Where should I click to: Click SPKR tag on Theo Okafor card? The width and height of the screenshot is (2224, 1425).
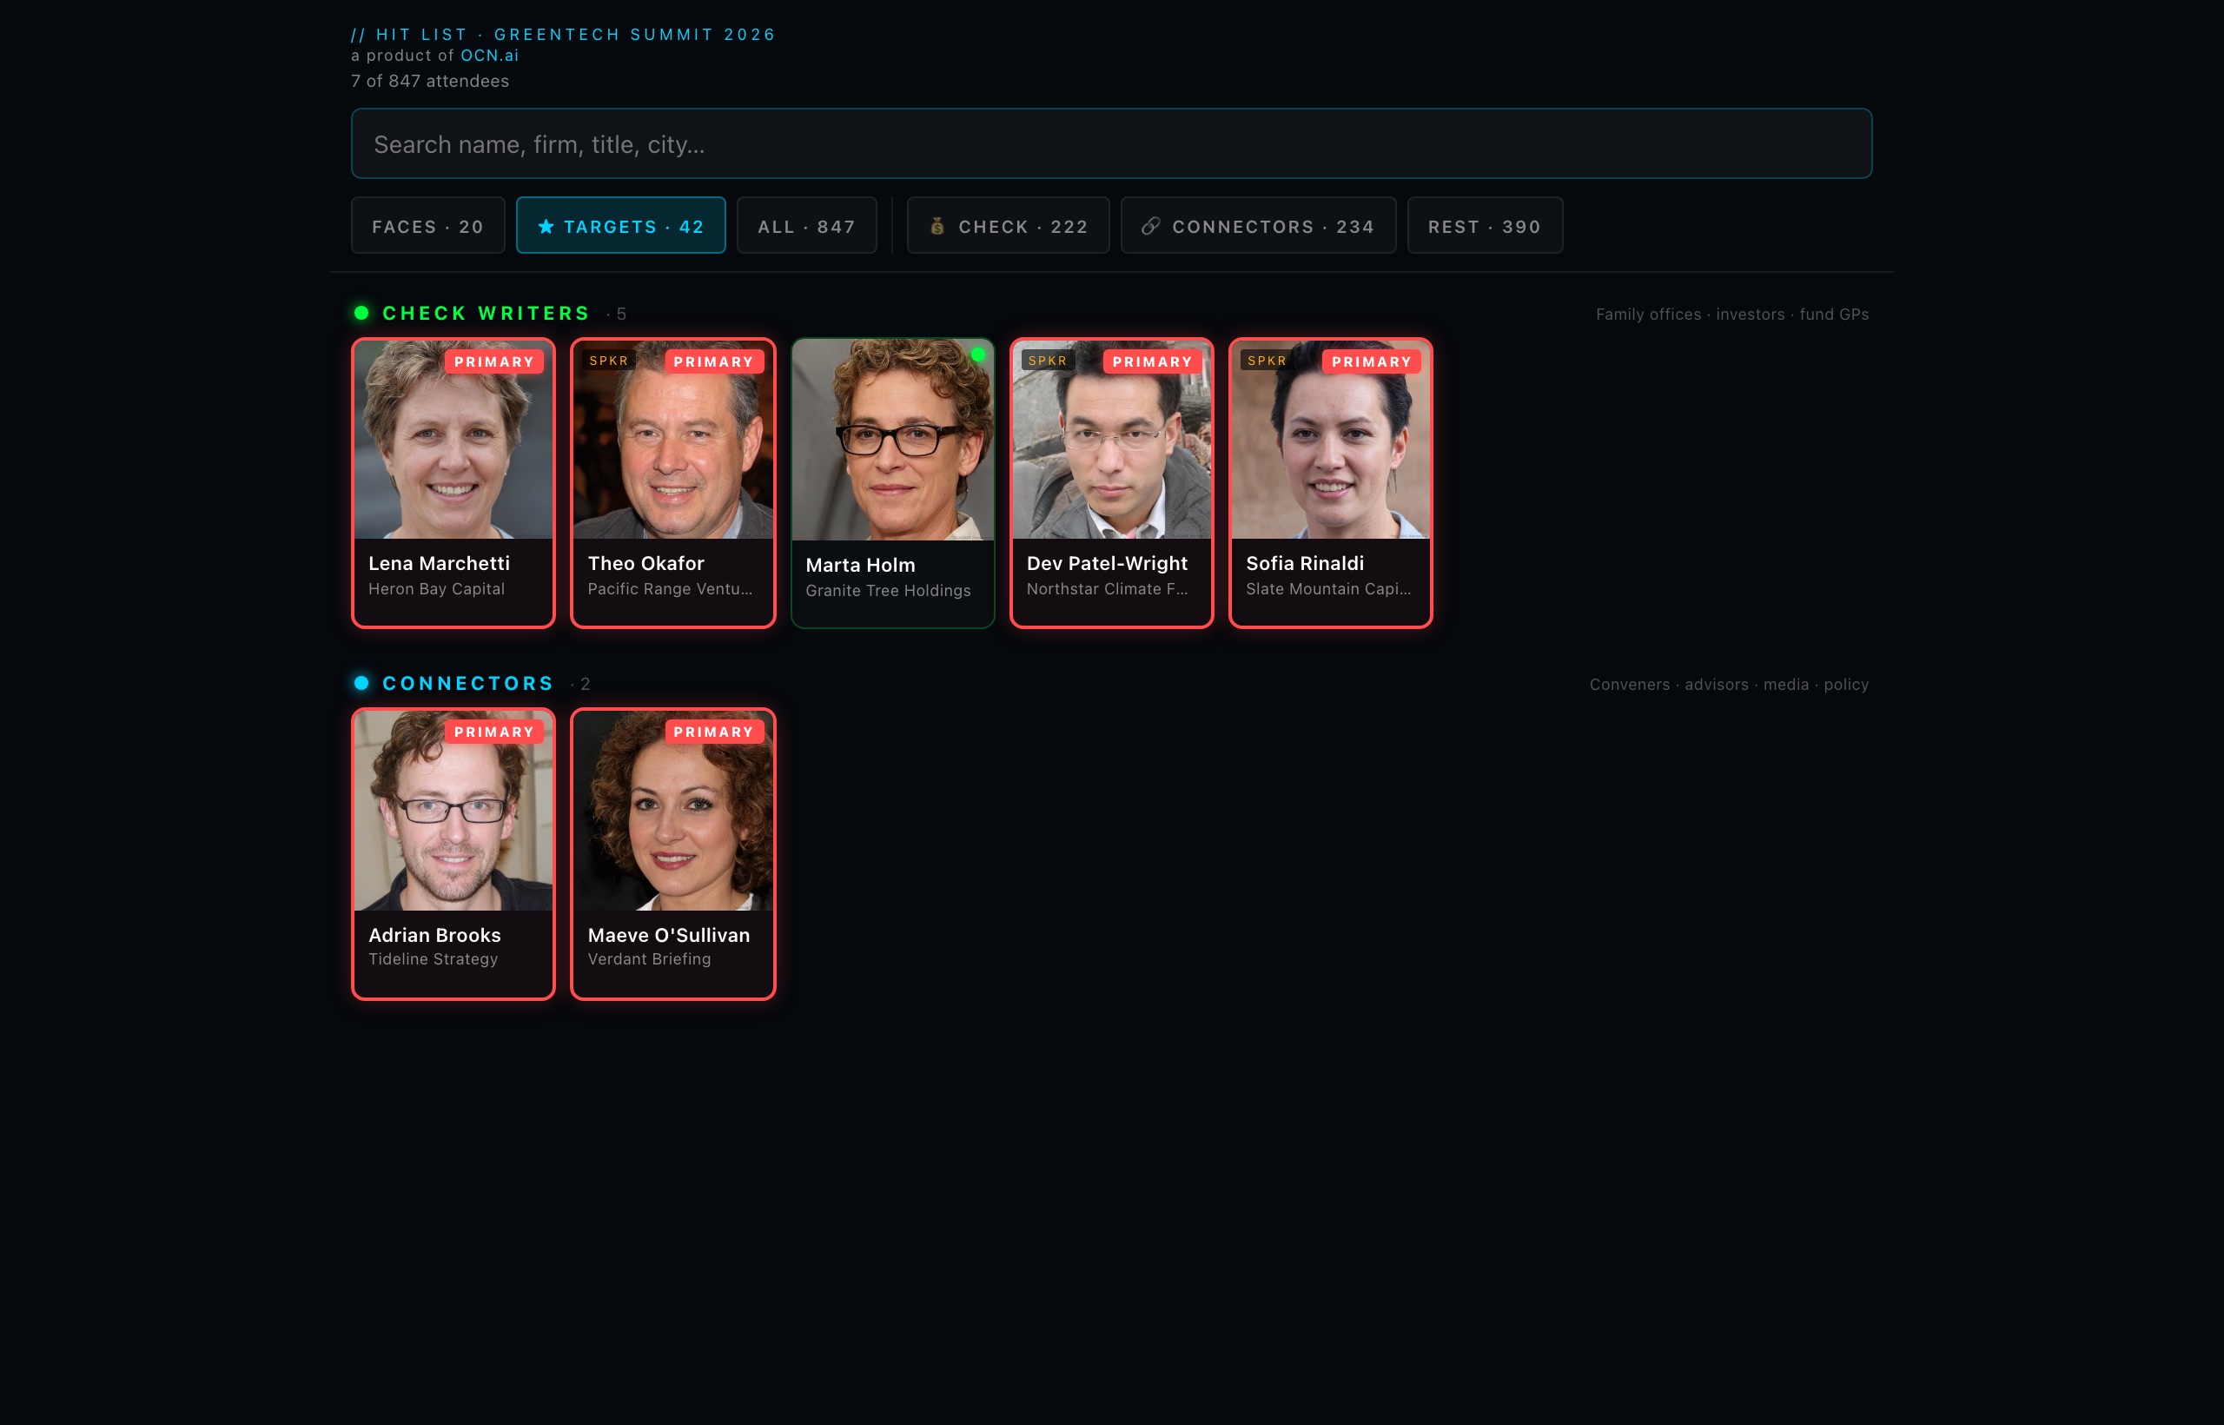609,361
